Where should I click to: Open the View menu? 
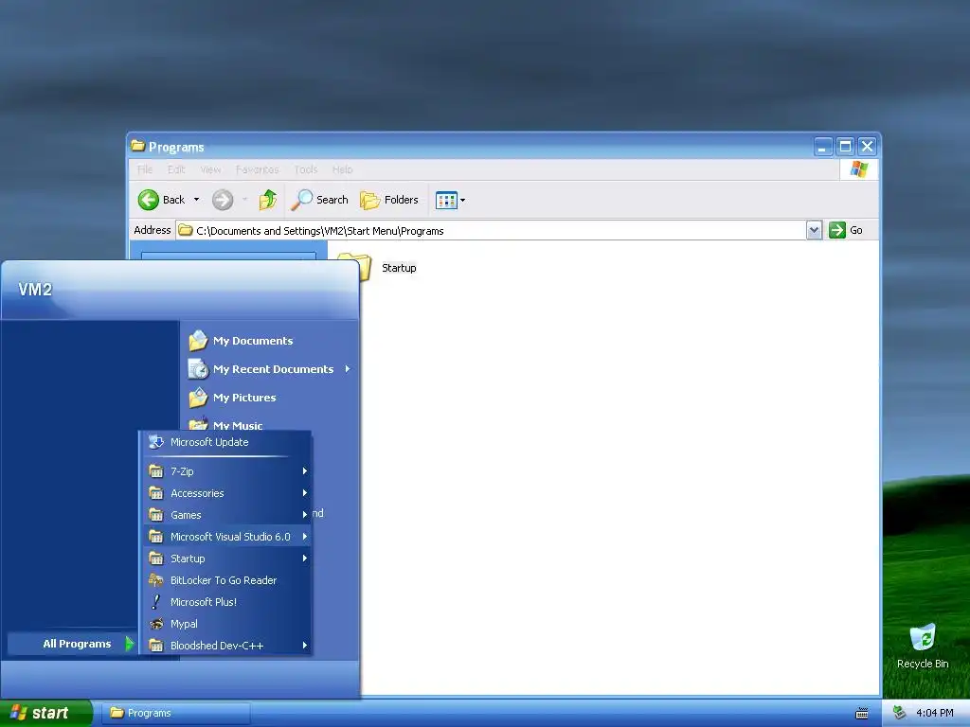[x=210, y=169]
